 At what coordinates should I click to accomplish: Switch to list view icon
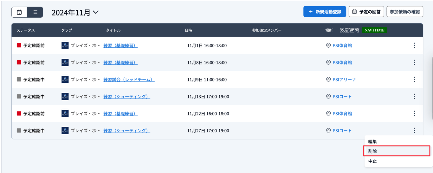click(x=35, y=12)
